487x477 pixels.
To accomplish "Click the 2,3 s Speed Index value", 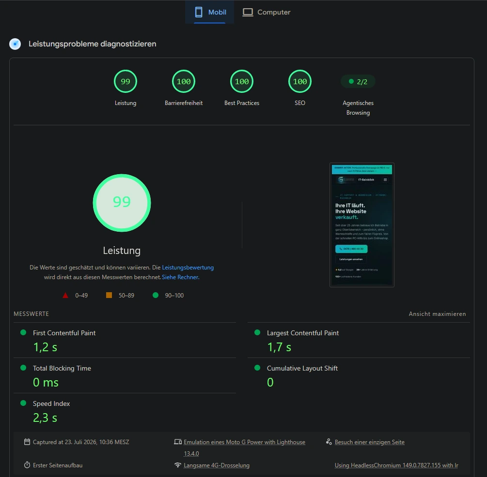I will (45, 418).
